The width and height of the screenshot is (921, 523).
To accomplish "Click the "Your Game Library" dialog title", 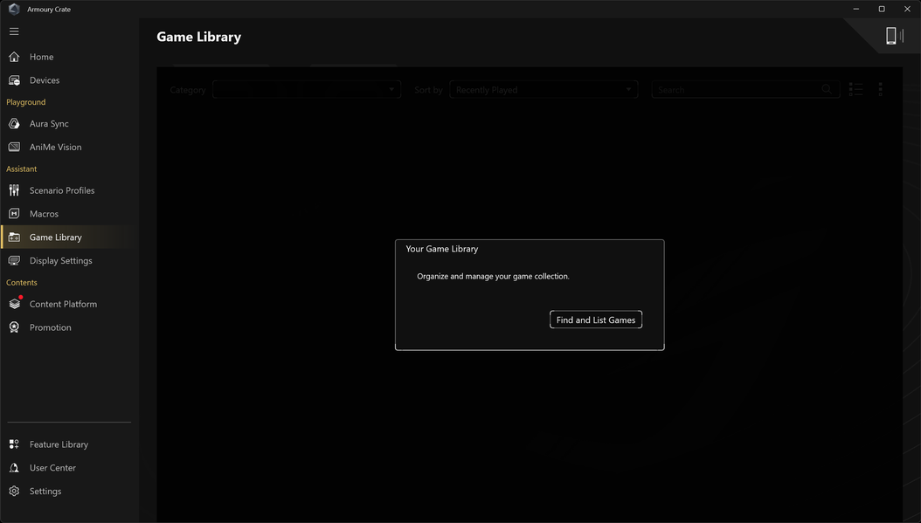I will pyautogui.click(x=441, y=249).
